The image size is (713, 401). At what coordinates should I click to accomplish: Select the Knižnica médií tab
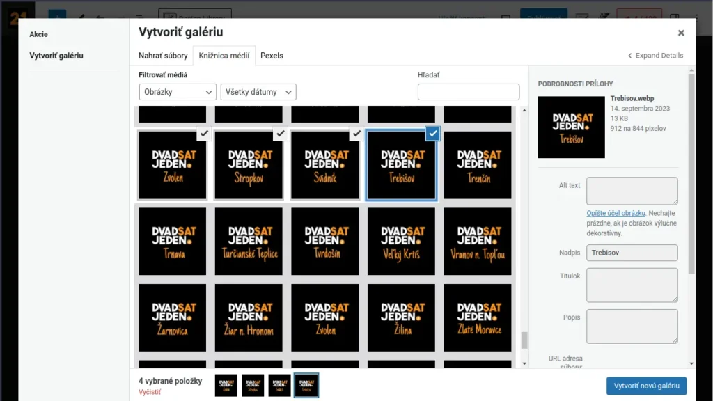224,56
